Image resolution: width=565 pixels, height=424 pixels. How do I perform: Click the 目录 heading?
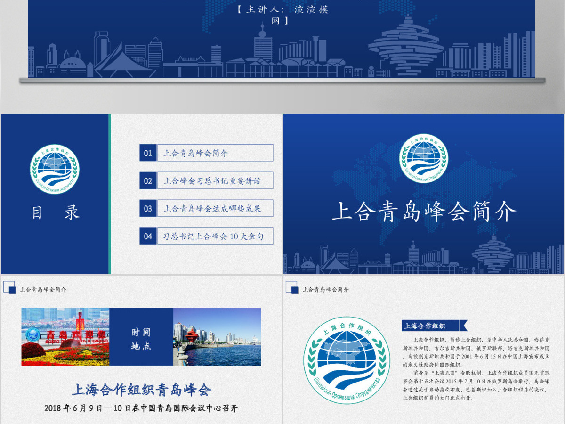55,213
